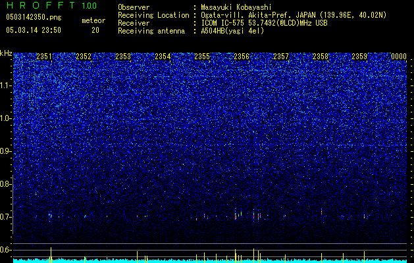
Task: Click the 2351 time marker
Action: pos(44,57)
